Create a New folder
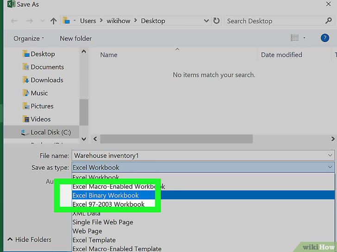 (x=75, y=38)
